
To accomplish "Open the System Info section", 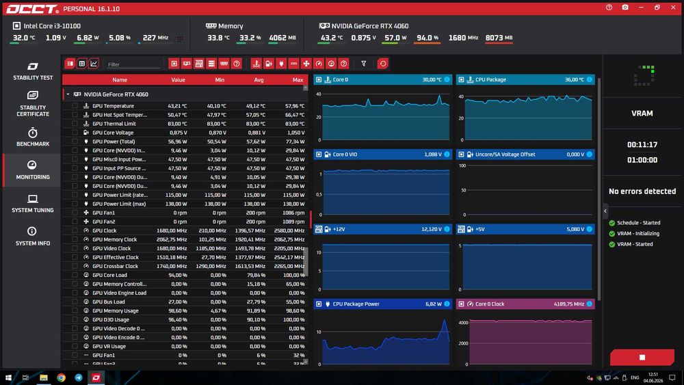I will 33,237.
